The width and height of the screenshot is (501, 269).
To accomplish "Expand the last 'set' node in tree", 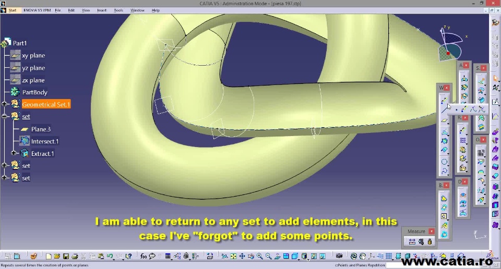I will (4, 178).
